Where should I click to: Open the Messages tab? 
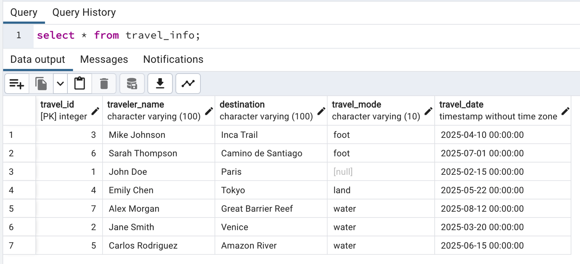coord(104,60)
